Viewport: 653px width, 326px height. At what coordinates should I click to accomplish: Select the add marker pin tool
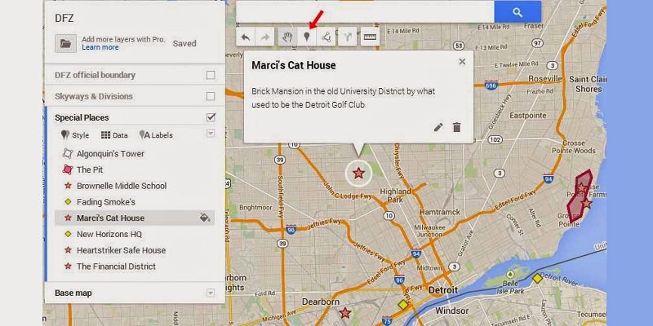click(307, 37)
